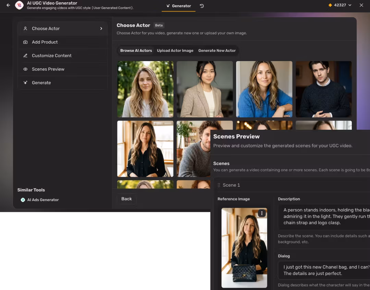Click into the scene Description text field
This screenshot has height=290, width=370.
(x=324, y=217)
